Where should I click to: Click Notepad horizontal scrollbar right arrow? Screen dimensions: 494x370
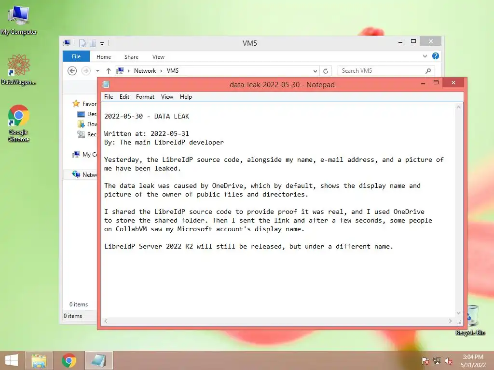coord(450,321)
